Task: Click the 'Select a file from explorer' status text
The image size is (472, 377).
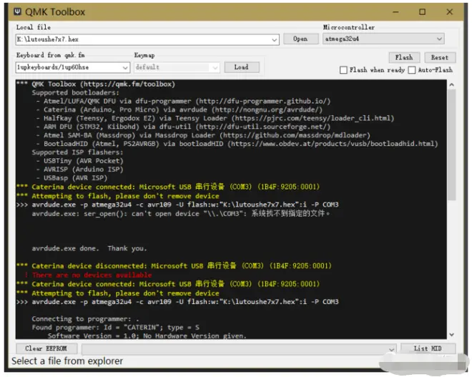Action: (67, 361)
